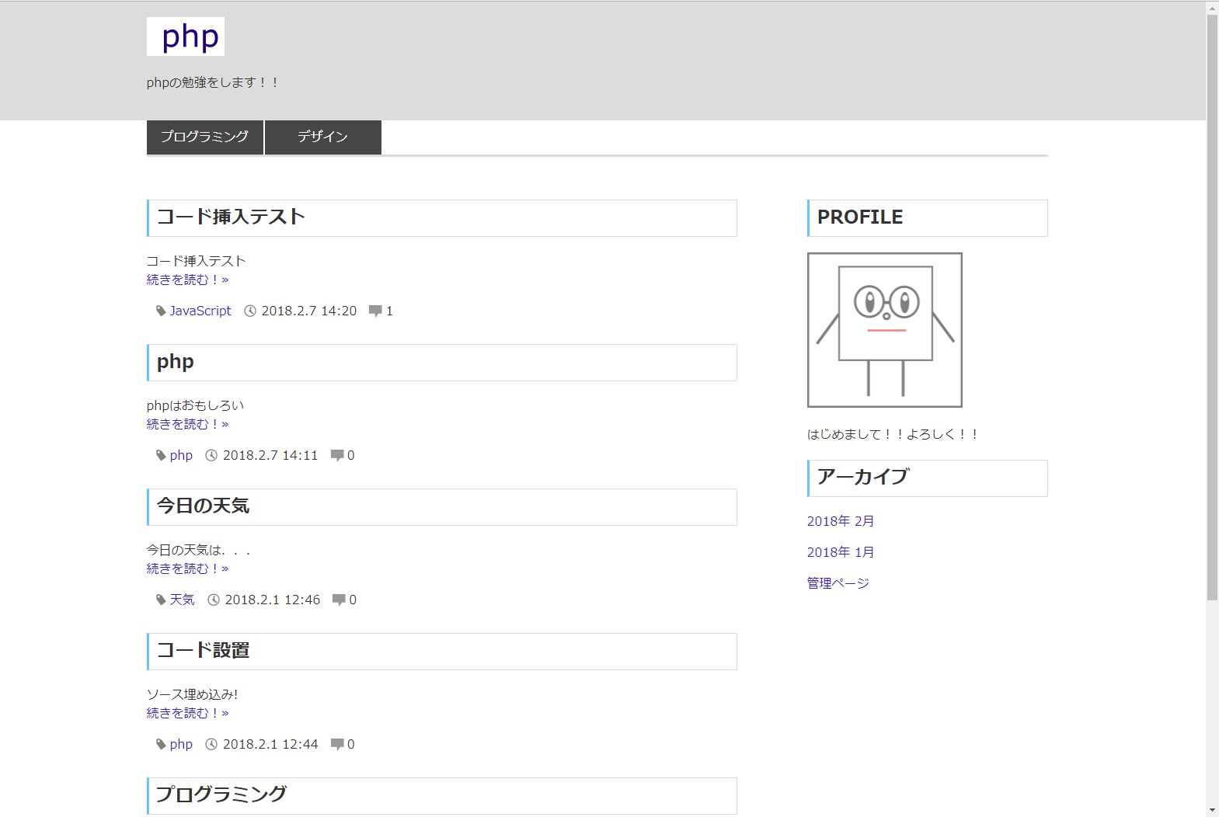
Task: Open the JavaScript category link
Action: point(200,311)
